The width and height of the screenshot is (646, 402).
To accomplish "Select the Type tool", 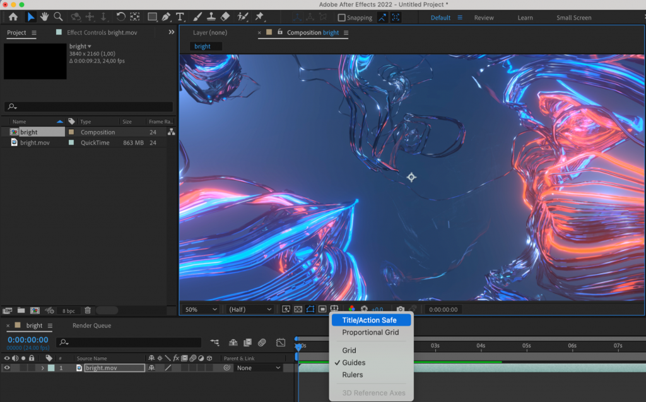I will tap(179, 17).
